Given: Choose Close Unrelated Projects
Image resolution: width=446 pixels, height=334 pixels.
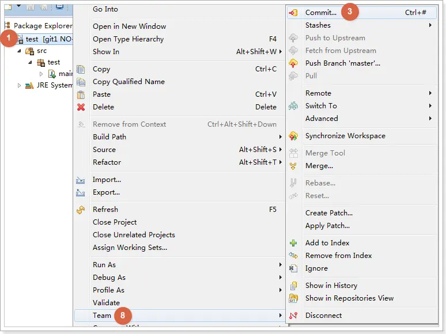Looking at the screenshot, I should (179, 235).
